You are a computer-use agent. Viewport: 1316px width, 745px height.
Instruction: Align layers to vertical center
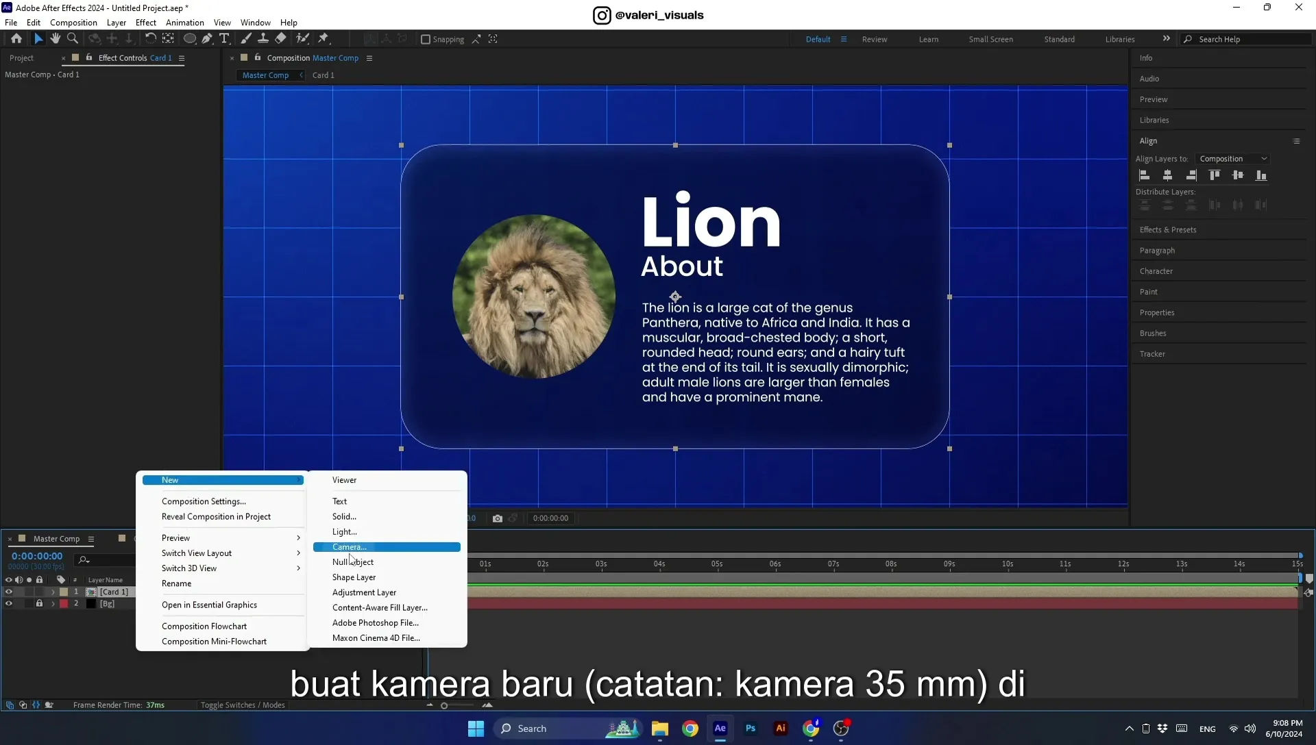(x=1238, y=175)
